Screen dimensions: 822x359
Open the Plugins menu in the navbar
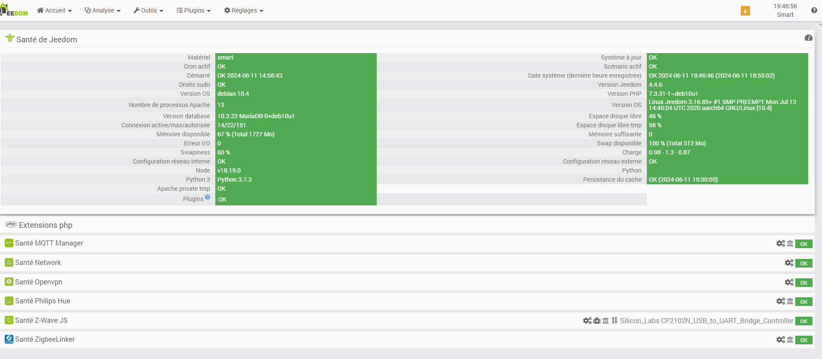(x=194, y=10)
